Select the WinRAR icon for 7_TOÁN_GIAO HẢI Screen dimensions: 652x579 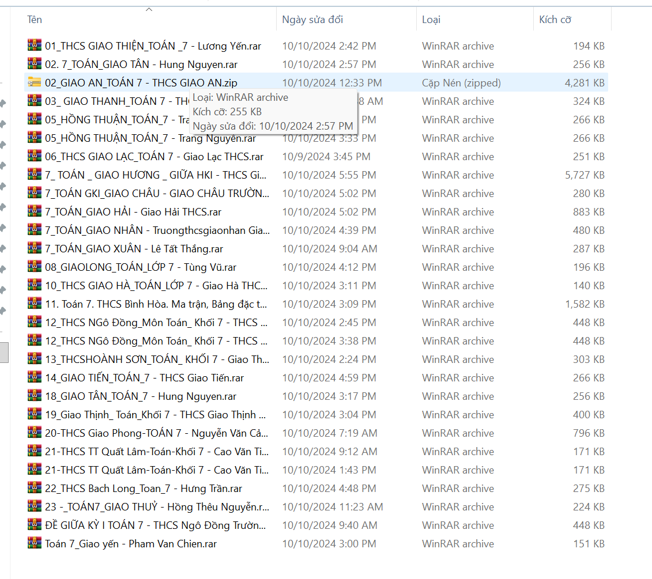(35, 211)
